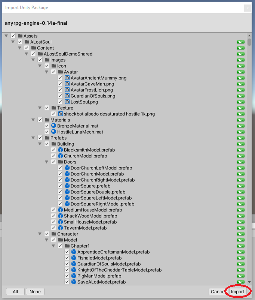Click the AvatarAncientMummy.png texture icon

[67, 78]
